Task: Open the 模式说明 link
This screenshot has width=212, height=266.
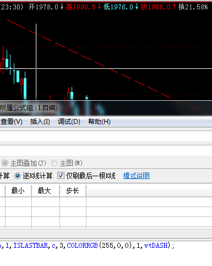Action: click(137, 176)
